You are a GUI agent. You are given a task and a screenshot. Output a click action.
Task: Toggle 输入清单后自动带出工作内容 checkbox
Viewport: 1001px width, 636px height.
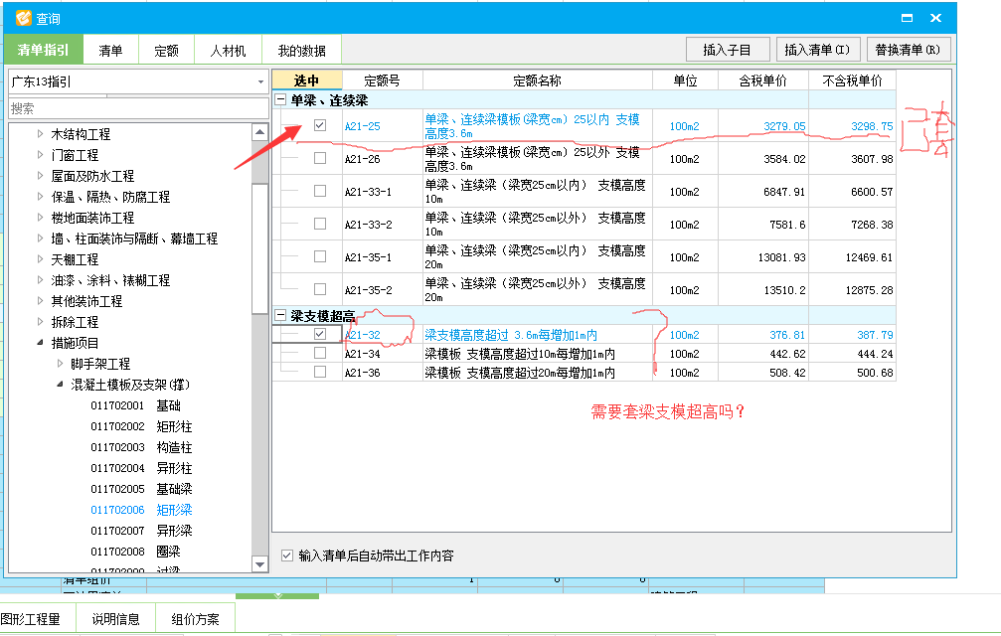[287, 556]
